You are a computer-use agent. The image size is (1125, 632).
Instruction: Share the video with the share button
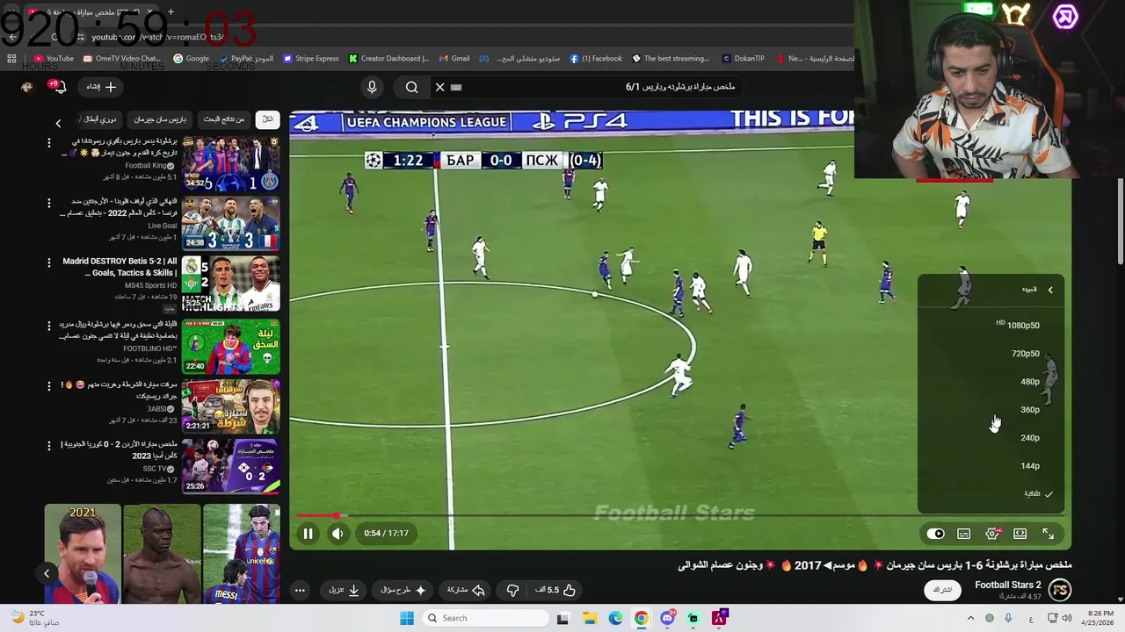coord(466,590)
